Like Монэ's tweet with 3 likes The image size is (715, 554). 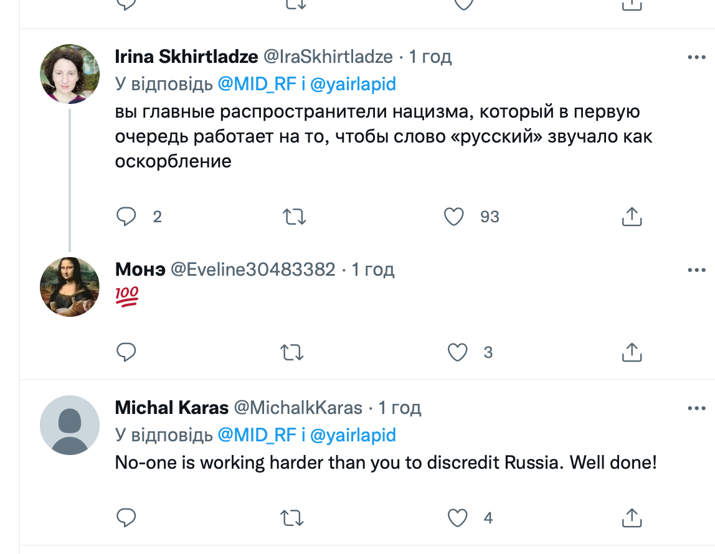[x=458, y=352]
